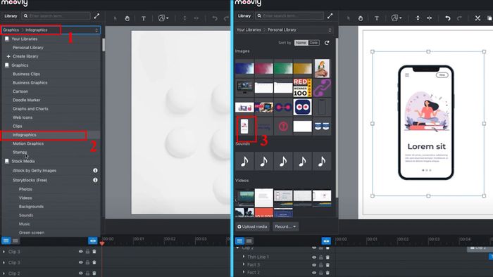Click the plus icon for Create library
493x277 pixels.
(x=8, y=56)
